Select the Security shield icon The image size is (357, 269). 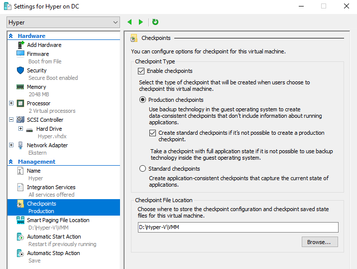tap(20, 70)
